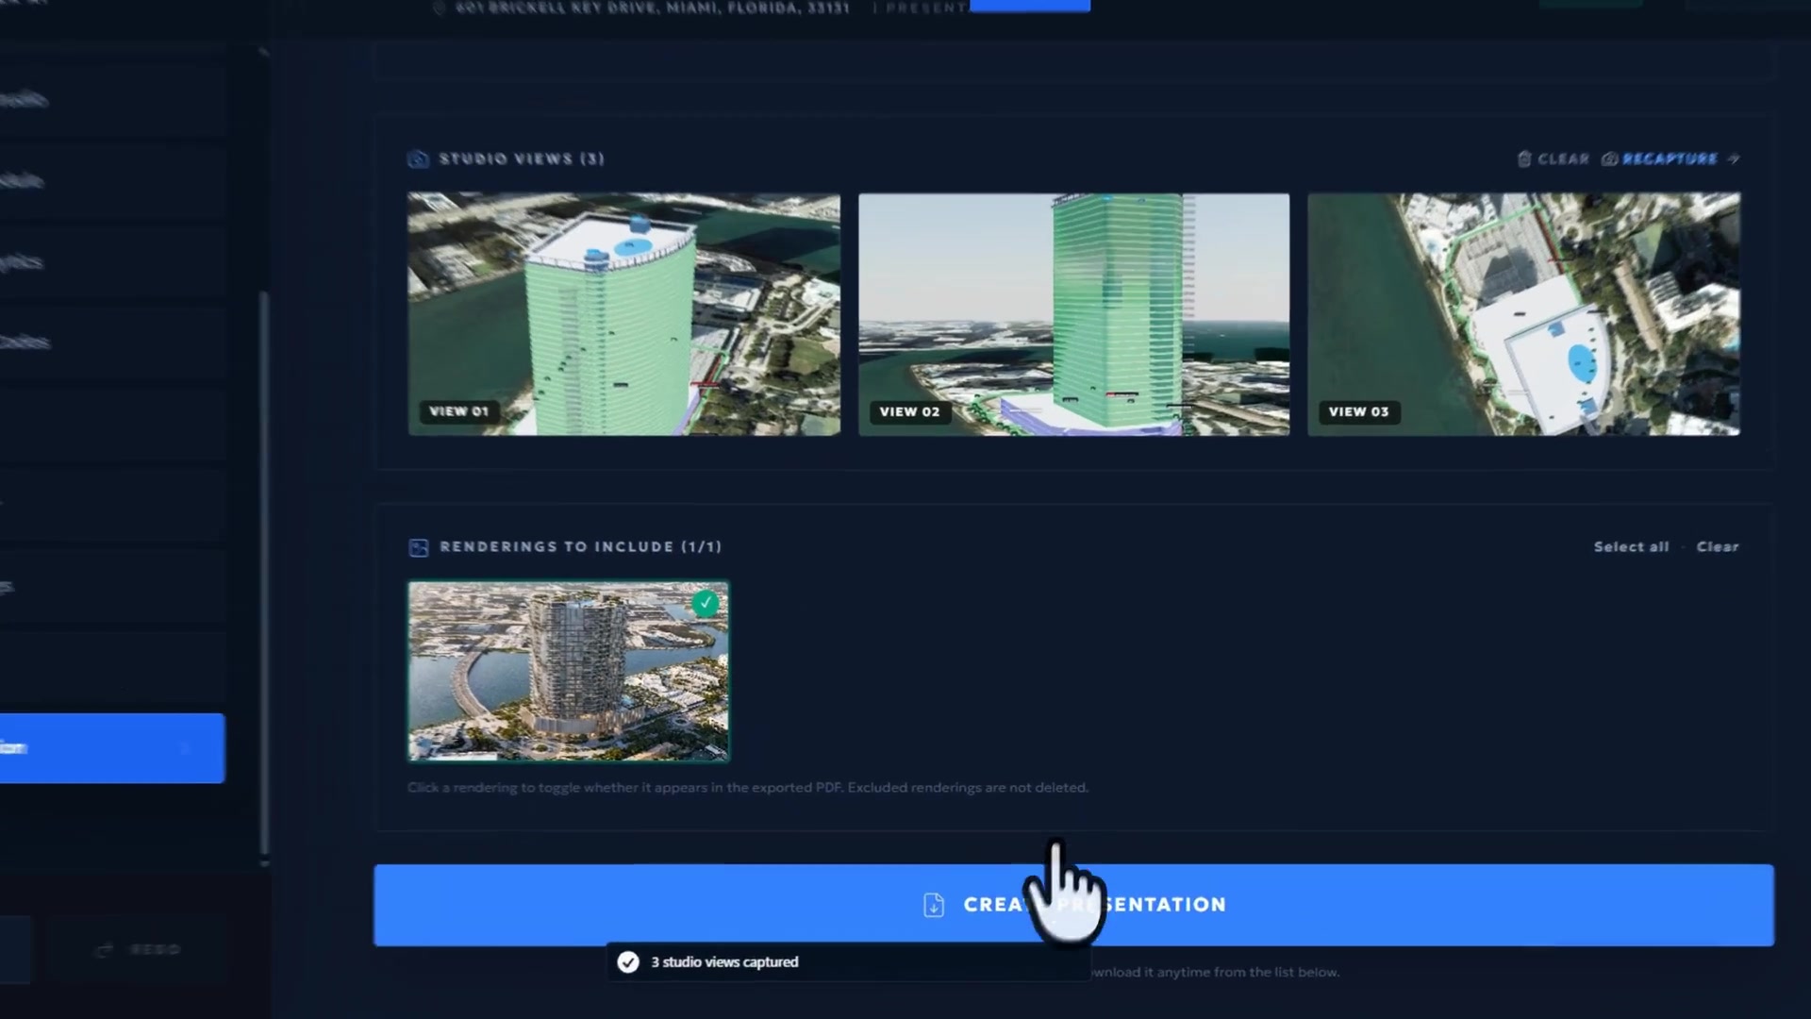Click Select all for renderings

1631,546
